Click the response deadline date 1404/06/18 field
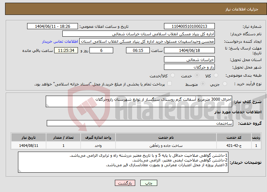 coord(189,50)
